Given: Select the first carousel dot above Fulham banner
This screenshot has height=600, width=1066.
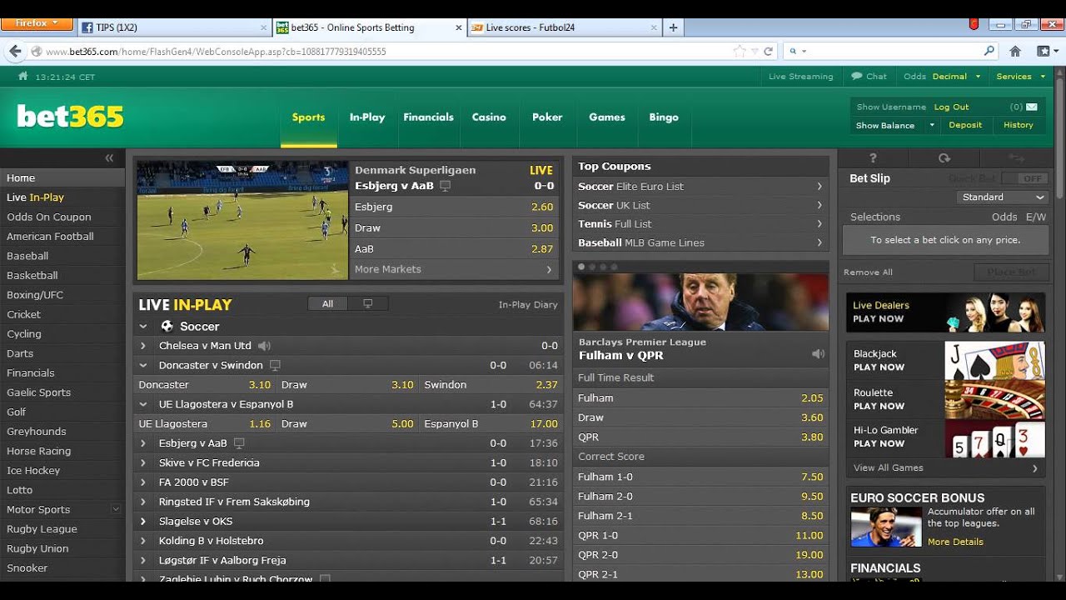Looking at the screenshot, I should [x=581, y=267].
